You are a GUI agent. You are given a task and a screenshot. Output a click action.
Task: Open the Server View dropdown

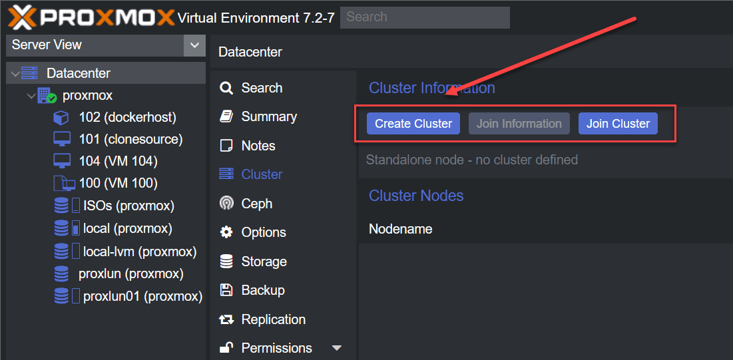194,45
